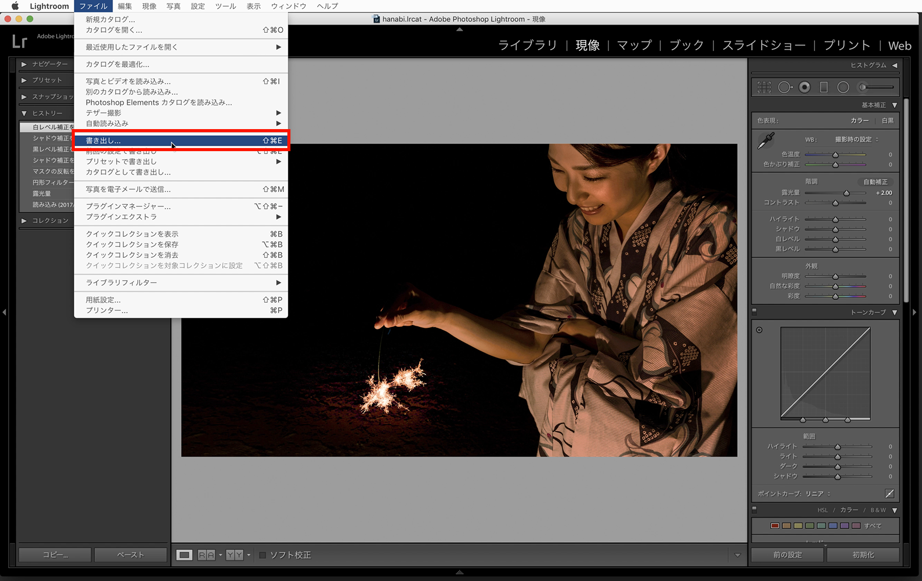Screen dimensions: 922x581
Task: Select the Graduated Filter tool icon
Action: tap(824, 88)
